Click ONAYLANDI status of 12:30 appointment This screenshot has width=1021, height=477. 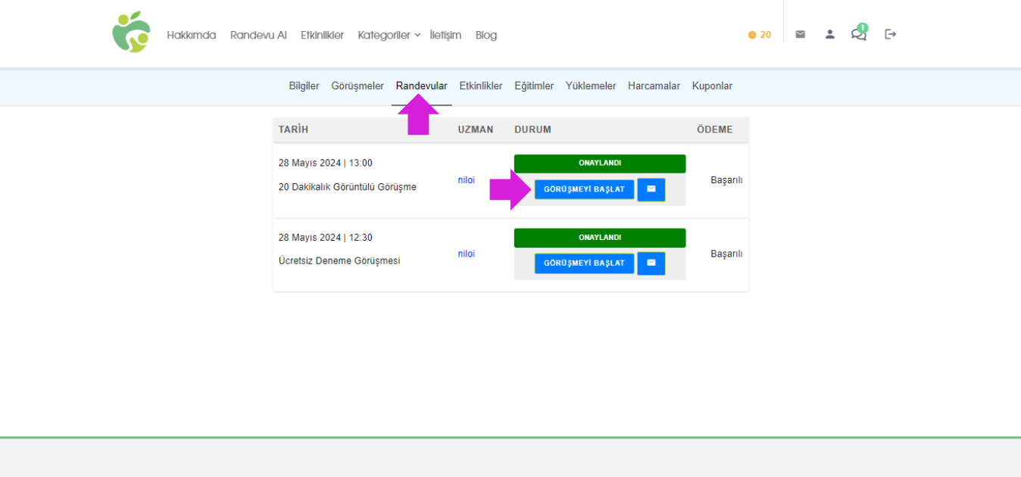tap(600, 238)
